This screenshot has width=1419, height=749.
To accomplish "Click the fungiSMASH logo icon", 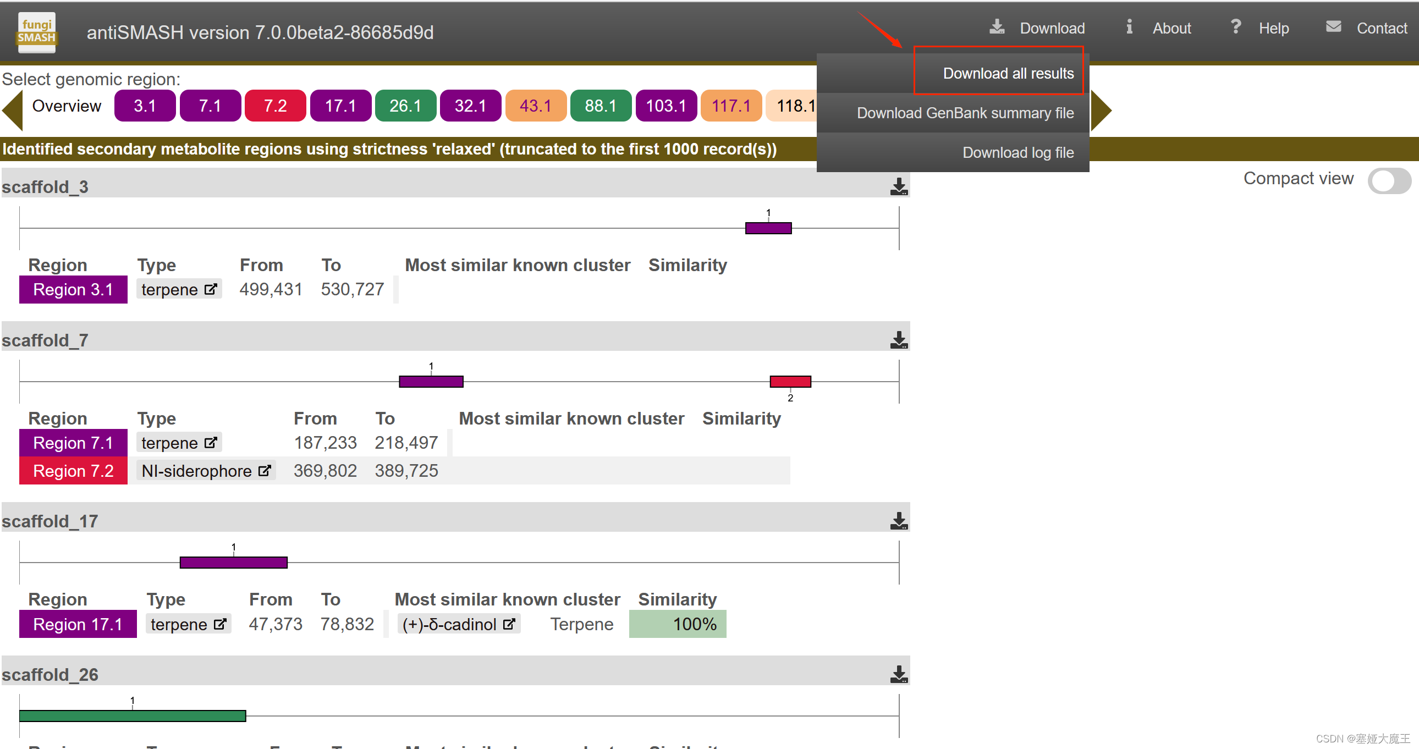I will pyautogui.click(x=36, y=32).
